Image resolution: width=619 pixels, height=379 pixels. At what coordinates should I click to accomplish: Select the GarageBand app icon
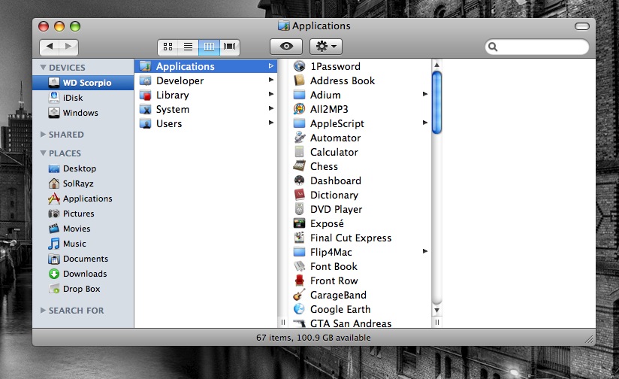pyautogui.click(x=299, y=295)
